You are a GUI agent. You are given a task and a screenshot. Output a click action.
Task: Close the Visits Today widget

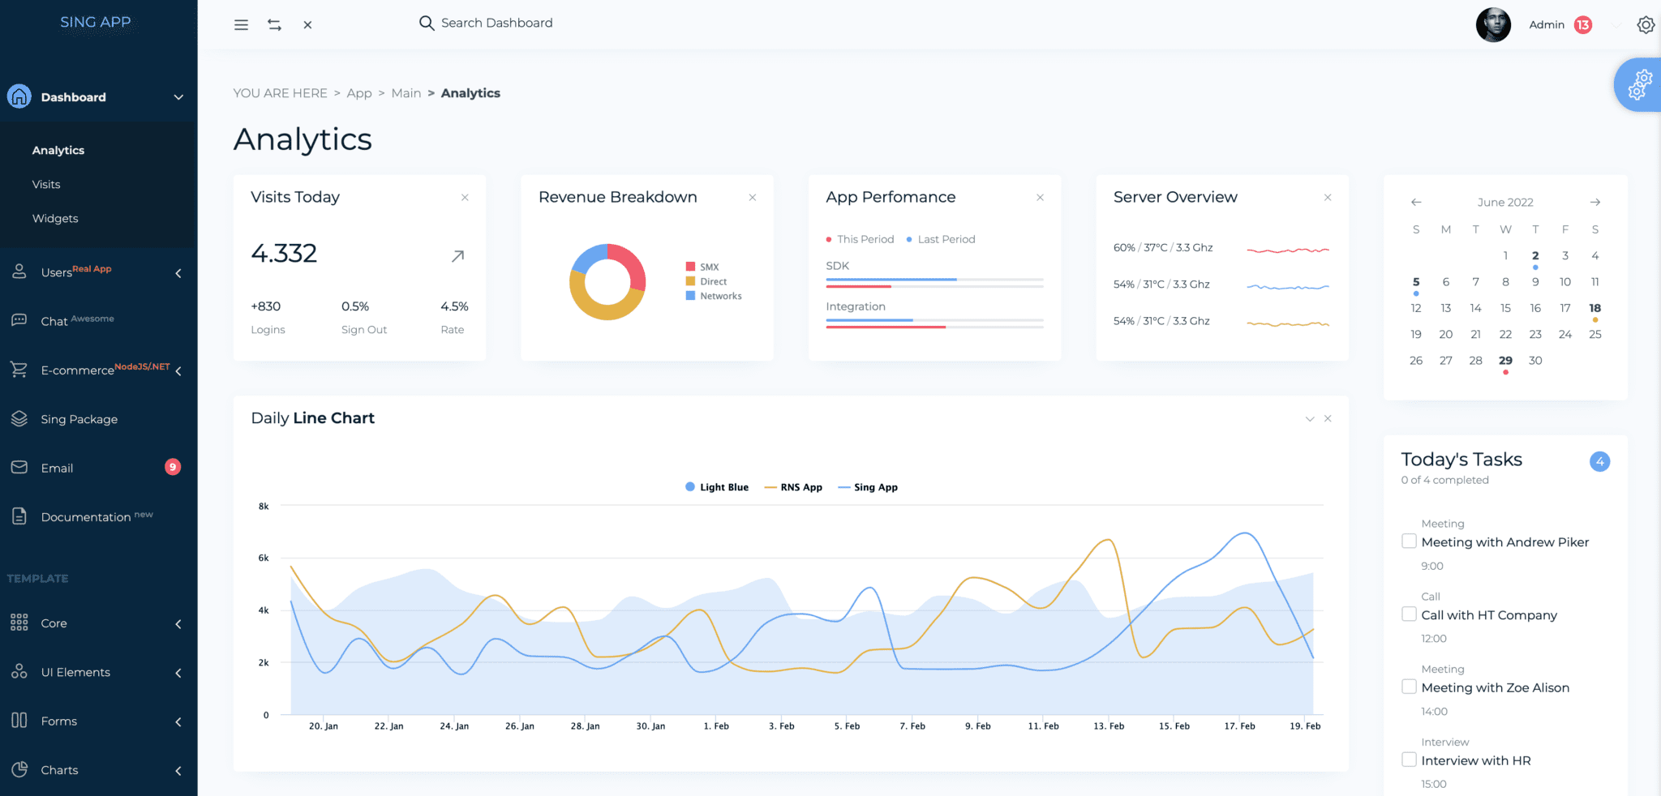coord(465,197)
